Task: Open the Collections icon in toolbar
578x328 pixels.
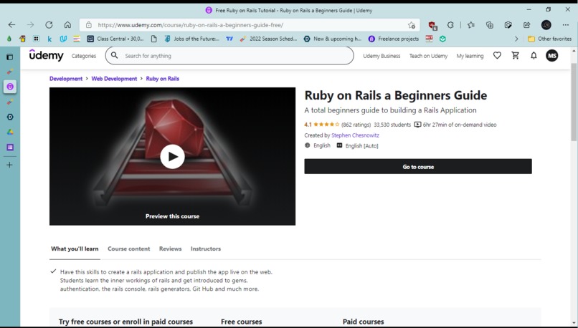Action: click(x=490, y=25)
